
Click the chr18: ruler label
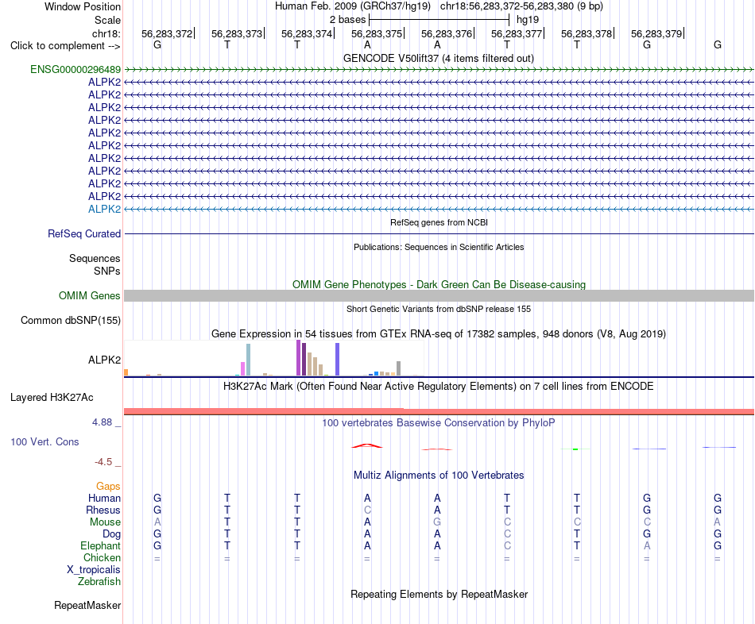106,33
